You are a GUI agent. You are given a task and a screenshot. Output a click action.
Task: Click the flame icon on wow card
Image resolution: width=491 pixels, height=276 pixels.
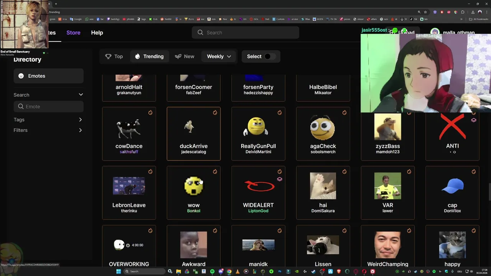tap(215, 171)
